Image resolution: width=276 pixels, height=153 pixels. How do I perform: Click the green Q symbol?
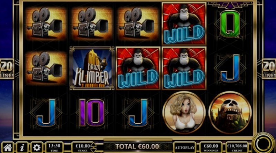click(230, 25)
